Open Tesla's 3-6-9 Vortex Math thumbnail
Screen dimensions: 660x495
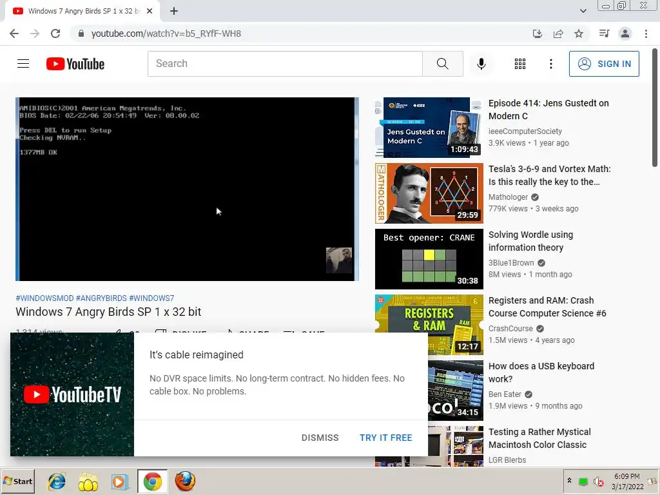coord(429,193)
